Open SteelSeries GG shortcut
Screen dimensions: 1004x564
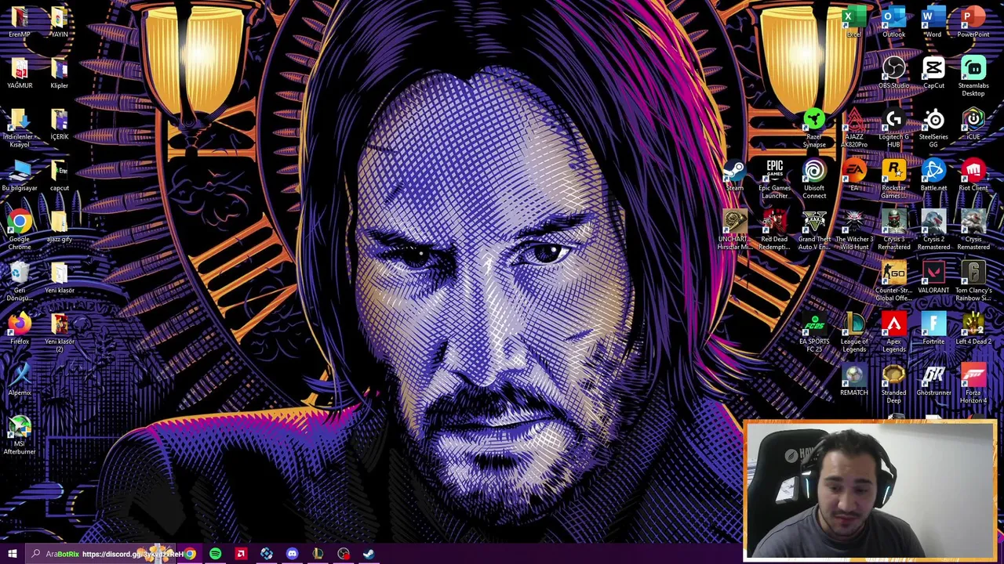point(933,128)
